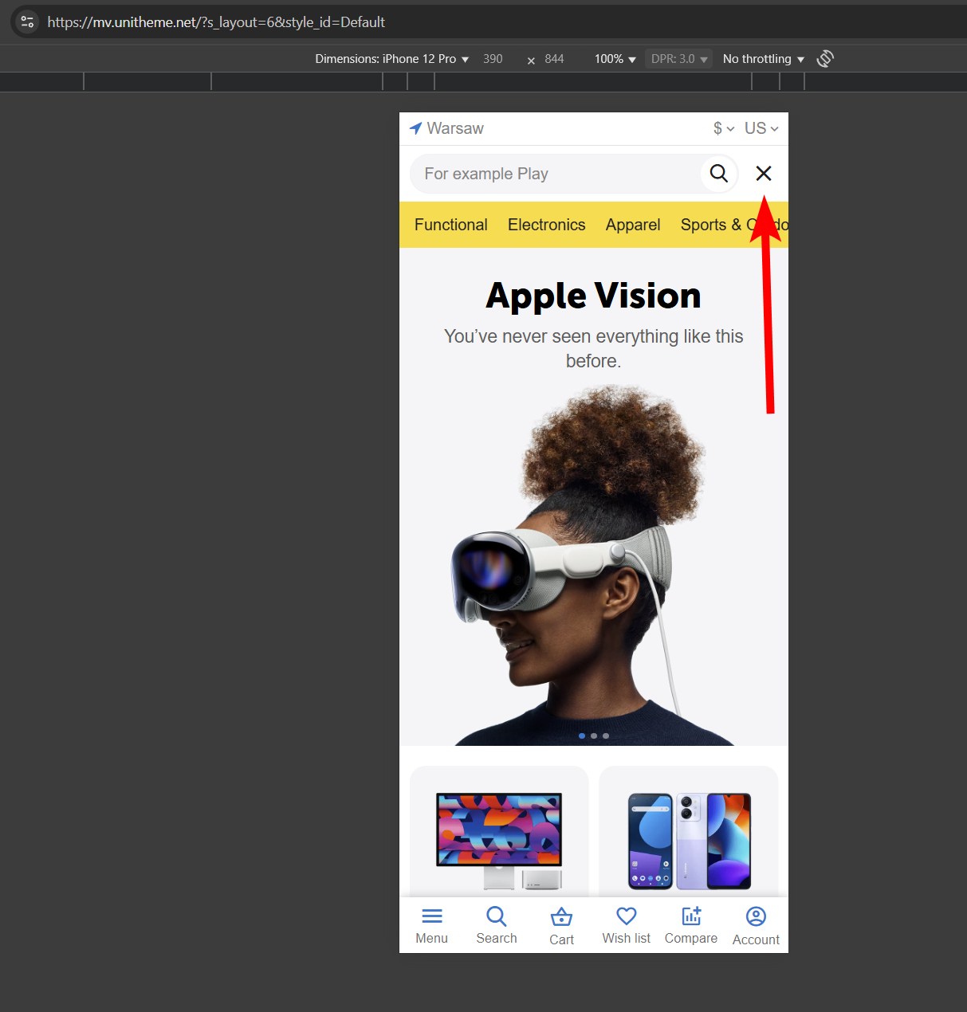Close the search bar with X
Image resolution: width=967 pixels, height=1012 pixels.
click(764, 174)
